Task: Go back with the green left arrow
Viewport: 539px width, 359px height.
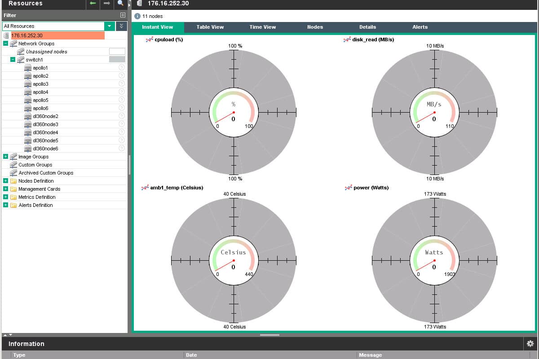Action: (93, 4)
